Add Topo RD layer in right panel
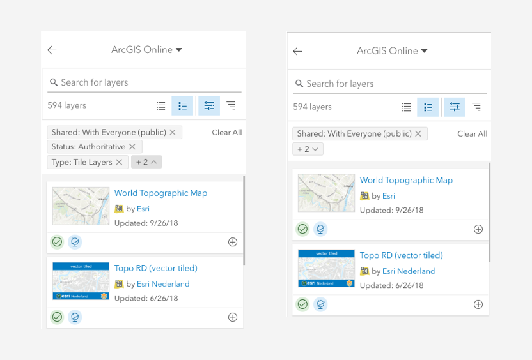This screenshot has width=532, height=360. tap(478, 304)
